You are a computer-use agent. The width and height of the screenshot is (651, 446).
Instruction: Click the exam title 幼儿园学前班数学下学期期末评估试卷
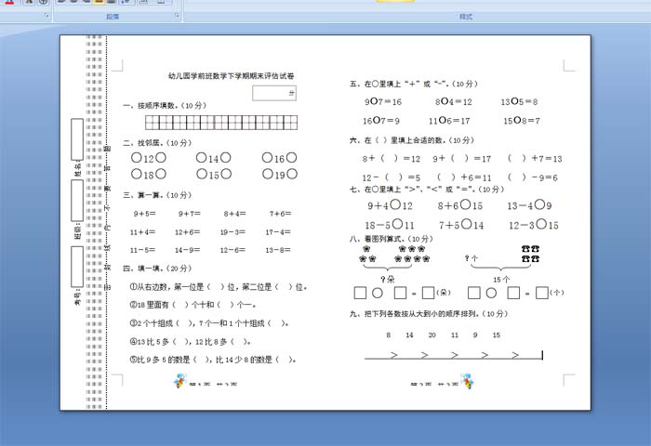pyautogui.click(x=232, y=76)
